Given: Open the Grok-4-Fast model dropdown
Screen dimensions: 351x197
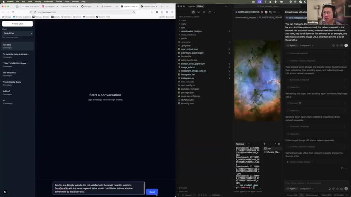Looking at the screenshot, I should [18, 33].
